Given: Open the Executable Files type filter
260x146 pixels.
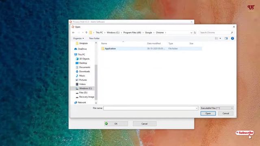Looking at the screenshot, I should click(217, 108).
